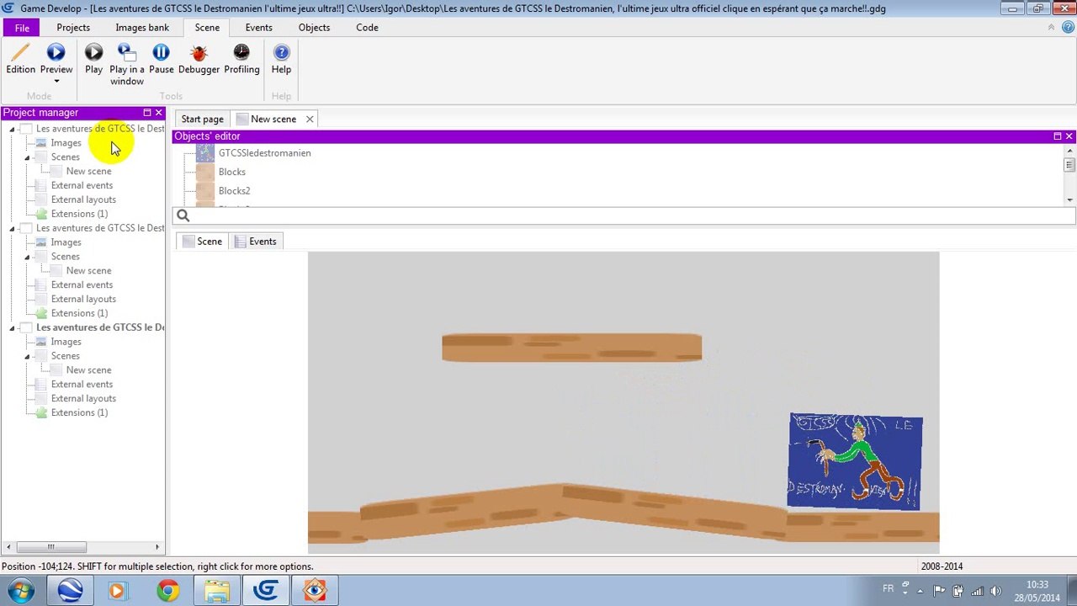Collapse the ribbon with the double chevron
The width and height of the screenshot is (1077, 606).
pos(1051,28)
